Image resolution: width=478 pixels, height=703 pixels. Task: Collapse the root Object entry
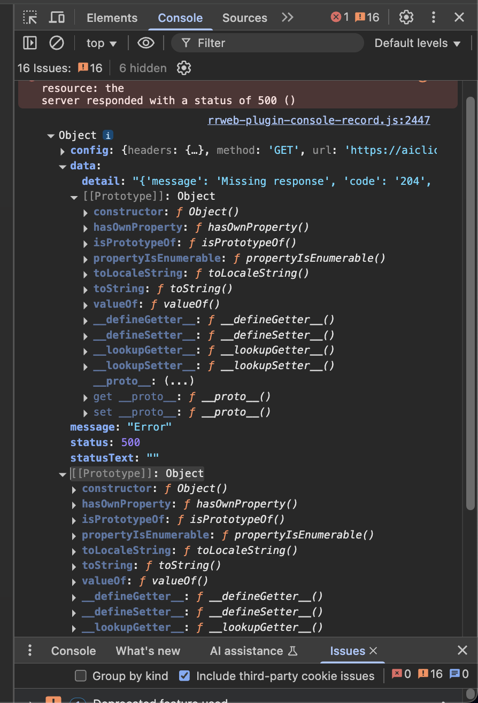51,136
